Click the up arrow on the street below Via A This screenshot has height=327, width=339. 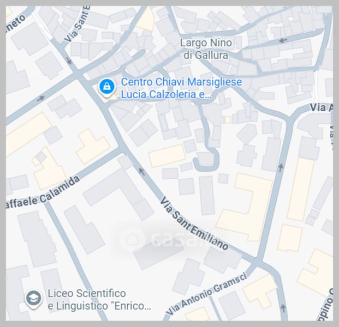[281, 168]
